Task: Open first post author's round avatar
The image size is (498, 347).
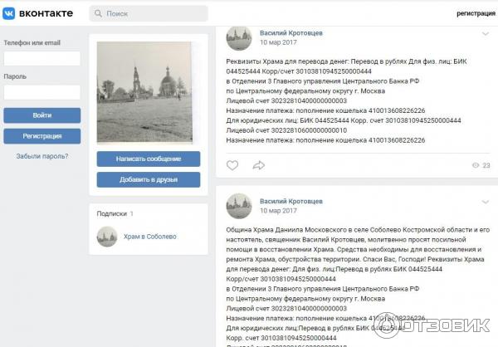Action: click(239, 38)
